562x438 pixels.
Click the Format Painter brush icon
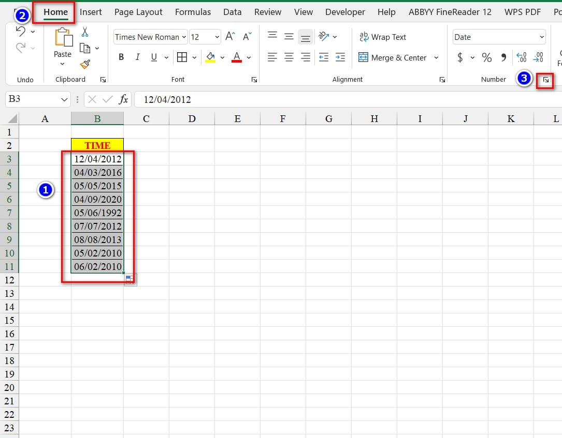click(85, 64)
